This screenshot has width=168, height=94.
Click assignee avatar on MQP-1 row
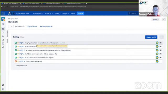(x=157, y=43)
